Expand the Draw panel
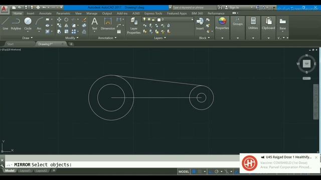Screen dimensions: 321x180 point(27,38)
